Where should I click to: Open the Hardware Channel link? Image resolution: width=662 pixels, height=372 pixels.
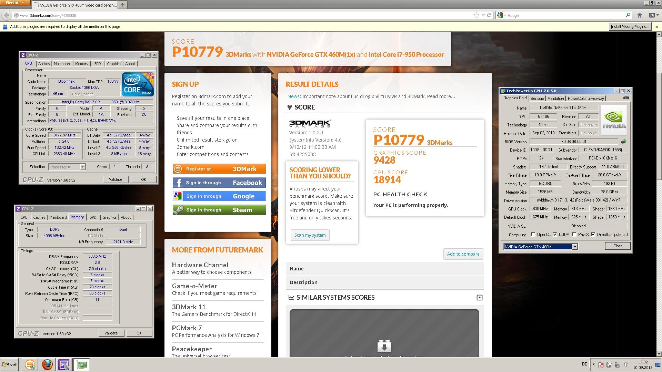pos(200,265)
